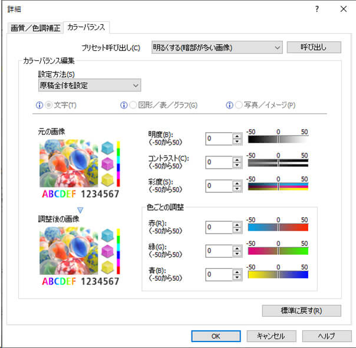The height and width of the screenshot is (348, 356).
Task: Decrease 赤(R) value with down arrow
Action: (x=237, y=231)
